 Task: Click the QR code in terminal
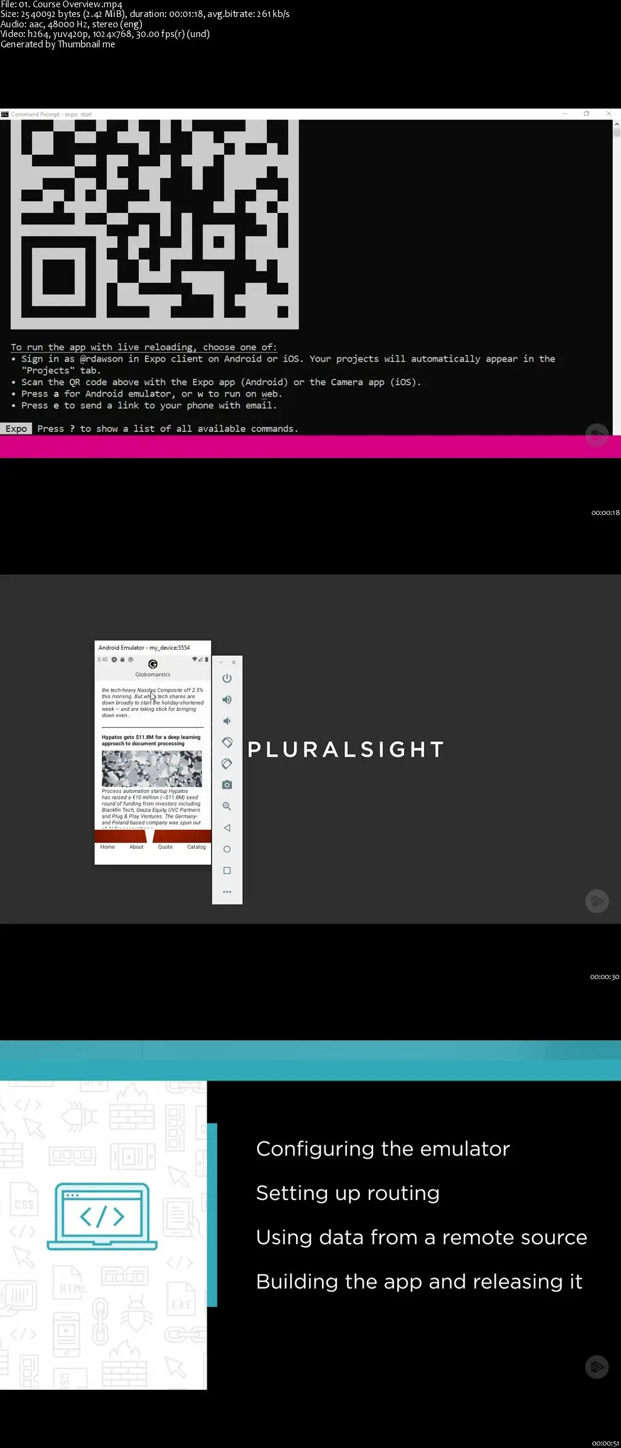[x=155, y=224]
